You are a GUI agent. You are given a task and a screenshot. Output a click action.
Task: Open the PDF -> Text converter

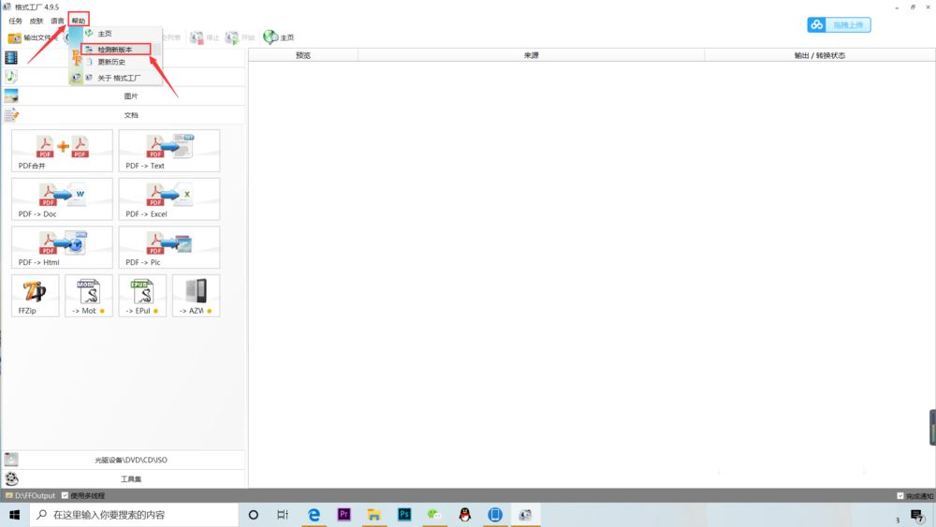pyautogui.click(x=168, y=151)
